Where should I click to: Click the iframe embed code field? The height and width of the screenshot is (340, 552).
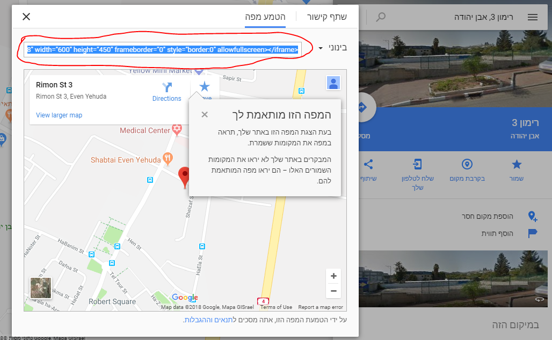point(163,49)
